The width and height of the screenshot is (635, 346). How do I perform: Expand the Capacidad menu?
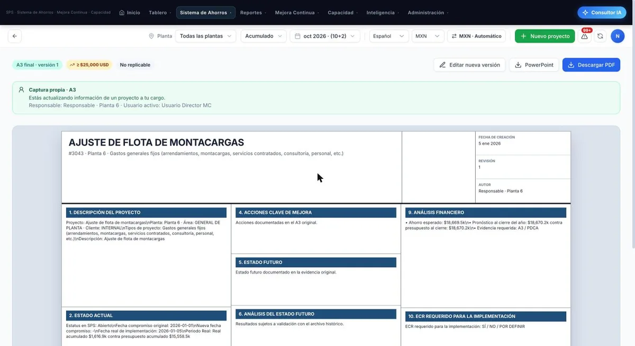343,13
